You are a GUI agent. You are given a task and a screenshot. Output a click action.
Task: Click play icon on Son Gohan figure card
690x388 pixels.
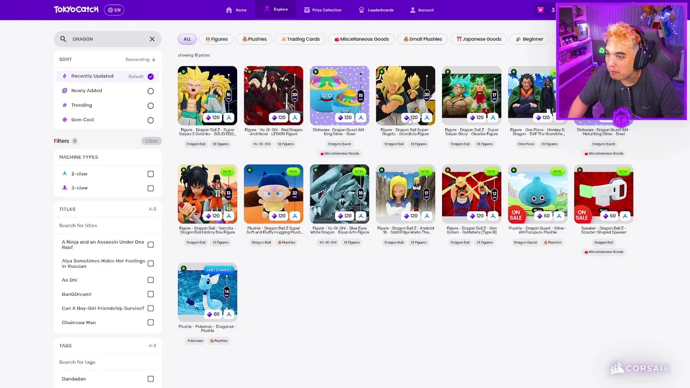click(493, 216)
